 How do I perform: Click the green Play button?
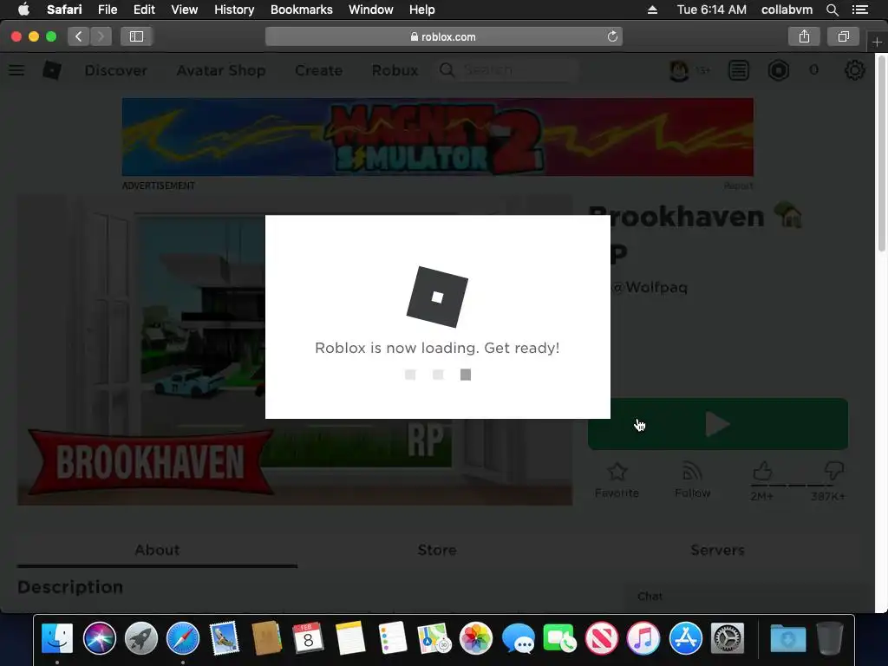[x=717, y=424]
